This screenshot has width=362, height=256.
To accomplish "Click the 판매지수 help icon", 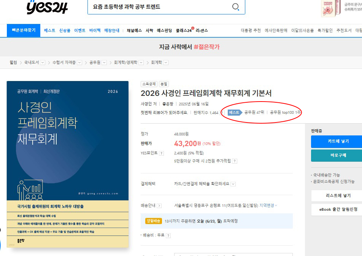I will (x=222, y=113).
